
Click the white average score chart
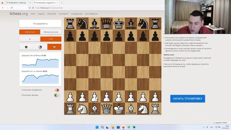(x=40, y=63)
